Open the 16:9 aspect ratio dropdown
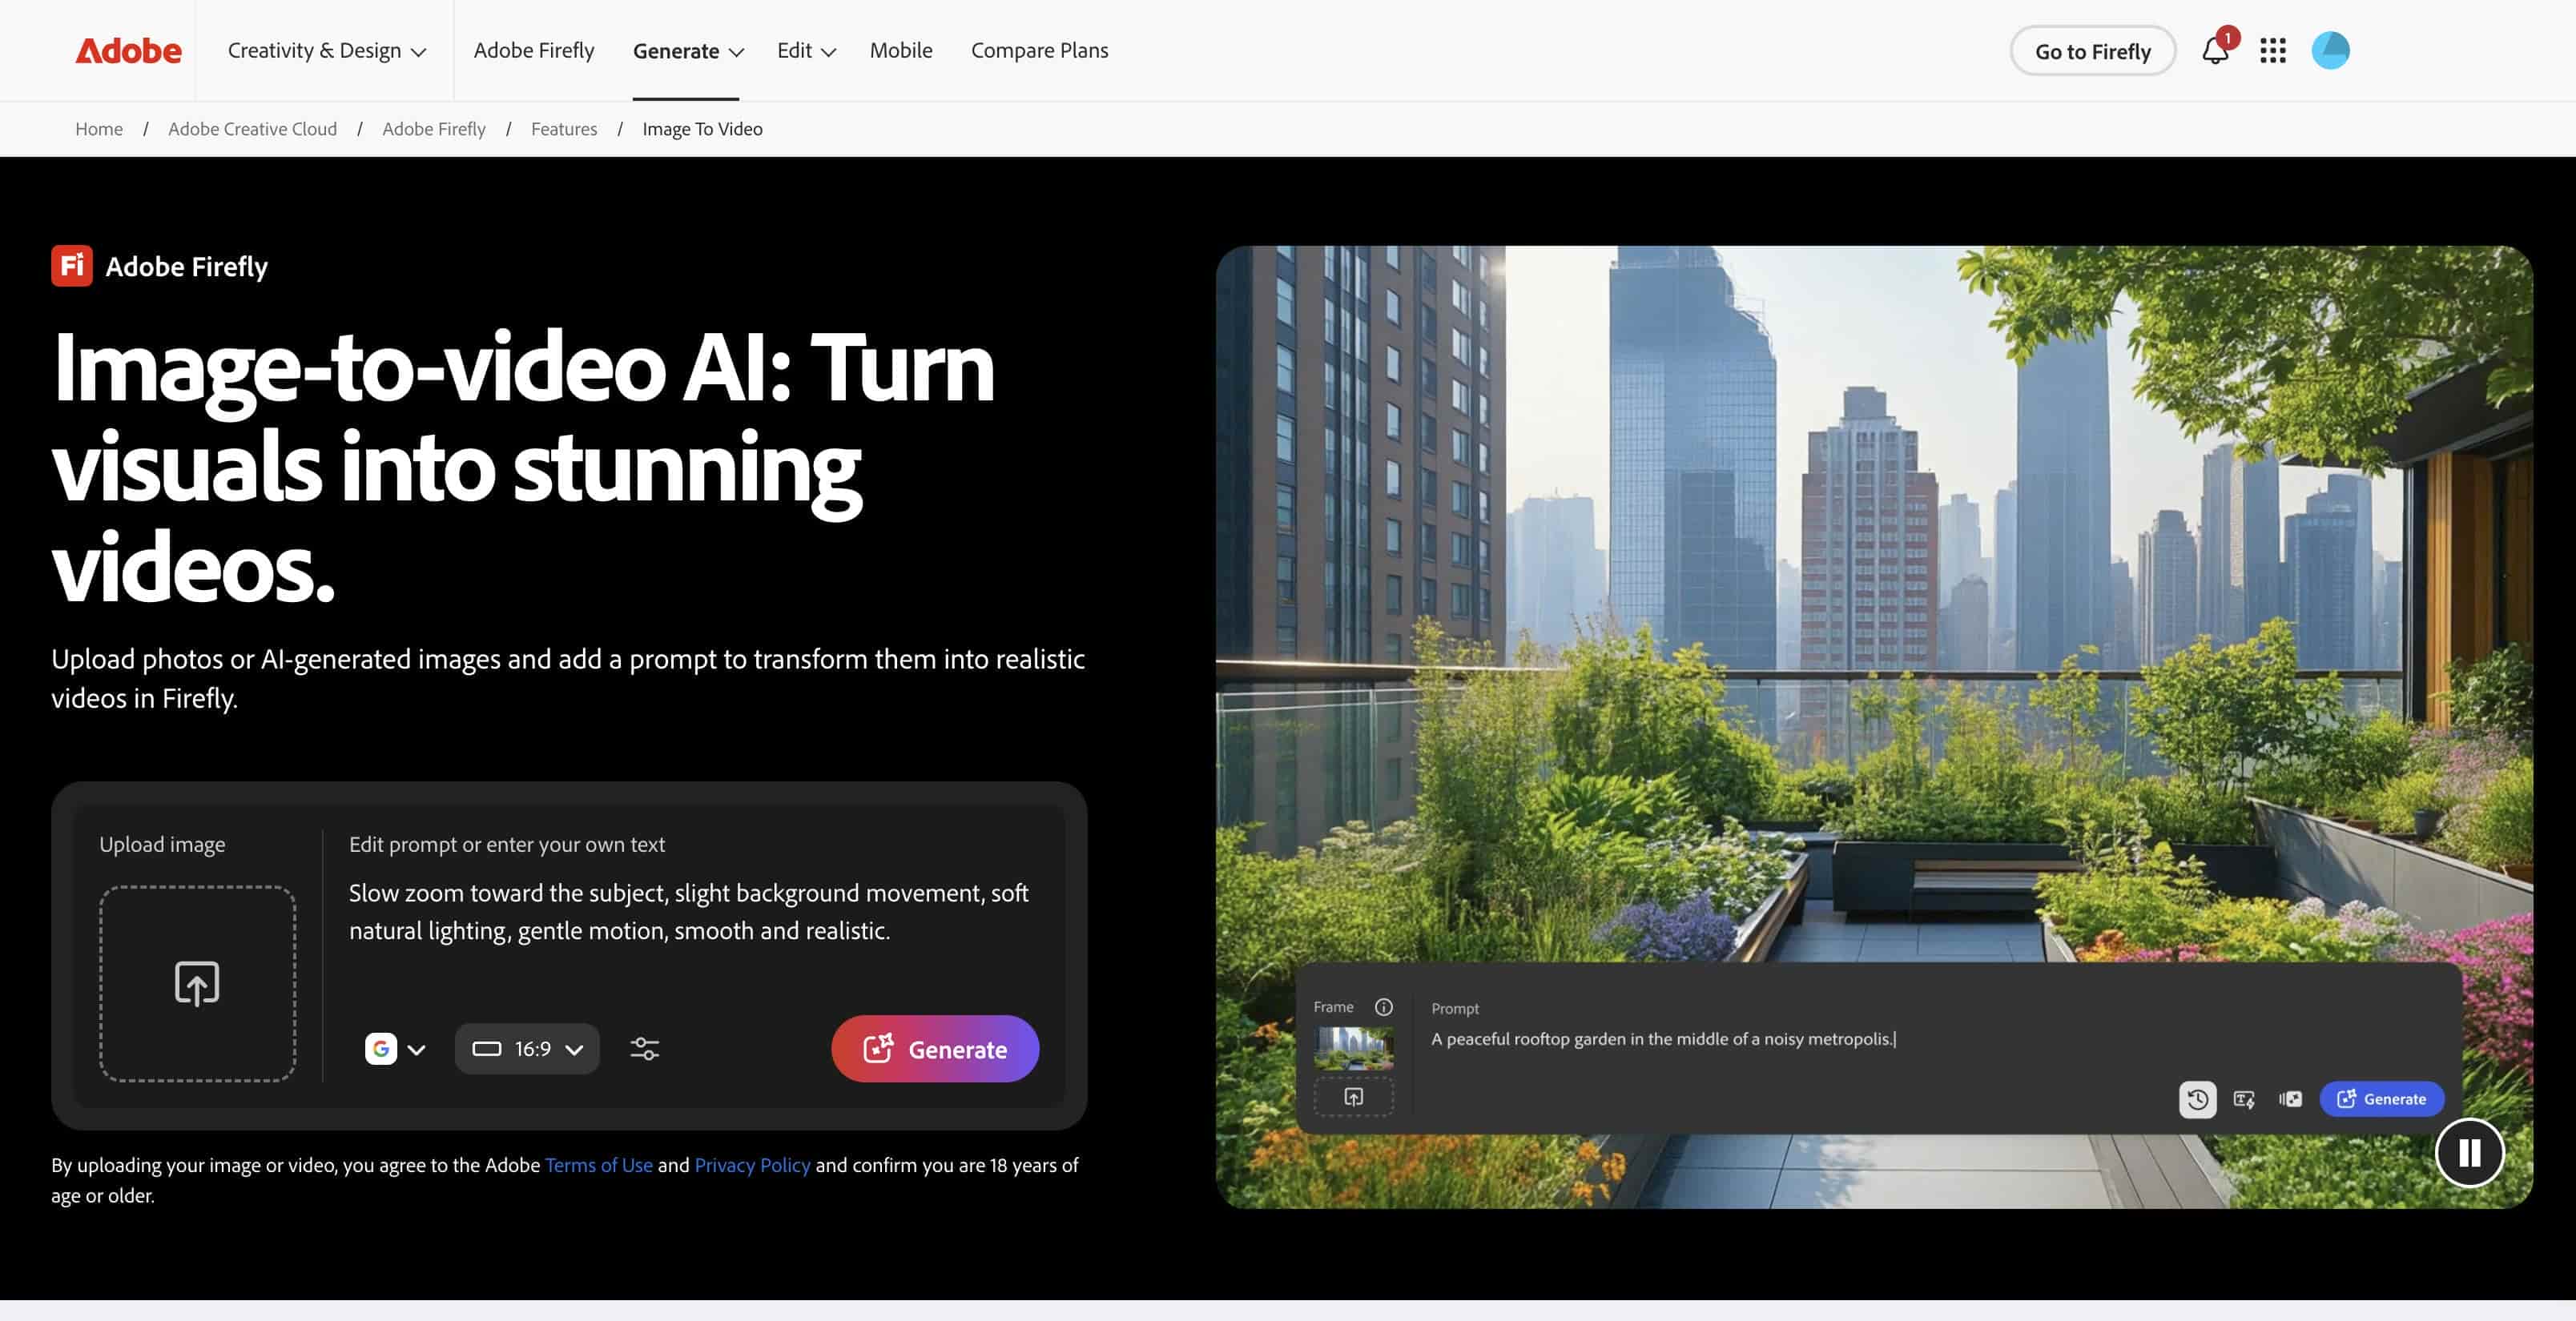2576x1321 pixels. click(527, 1048)
